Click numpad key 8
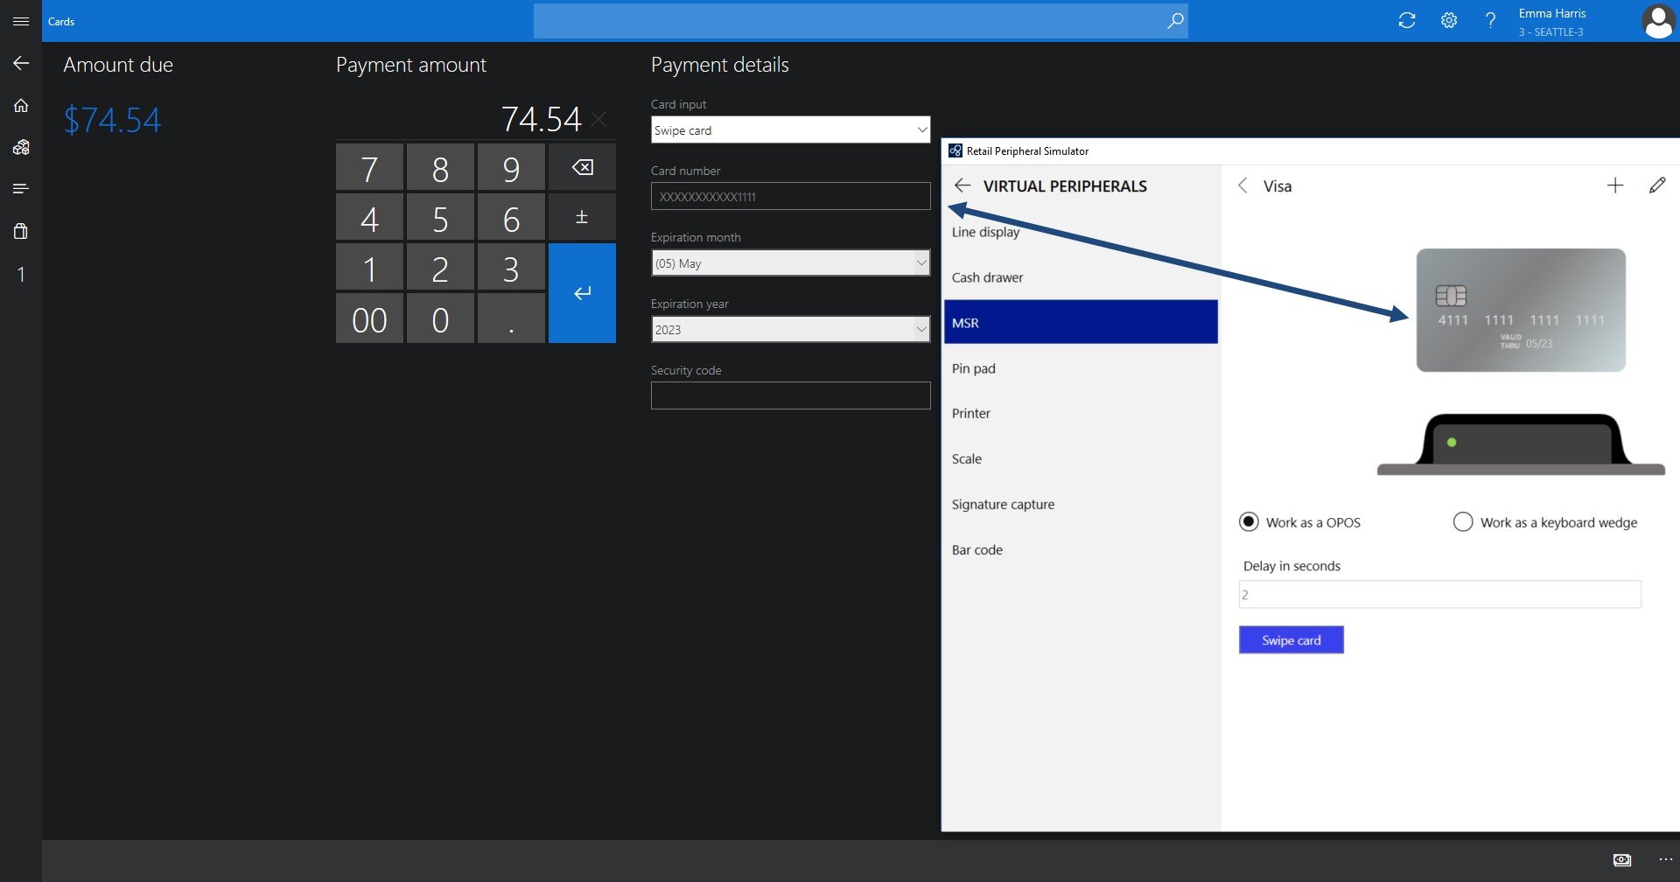 (x=440, y=167)
